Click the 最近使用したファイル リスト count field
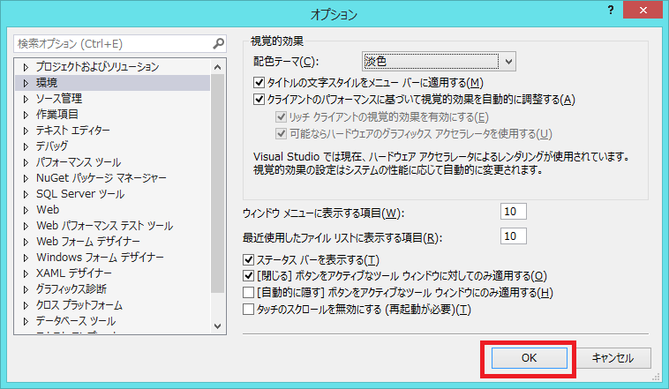 [514, 236]
